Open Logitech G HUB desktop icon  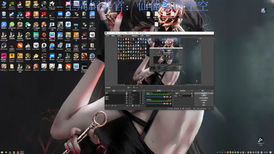coord(261,141)
